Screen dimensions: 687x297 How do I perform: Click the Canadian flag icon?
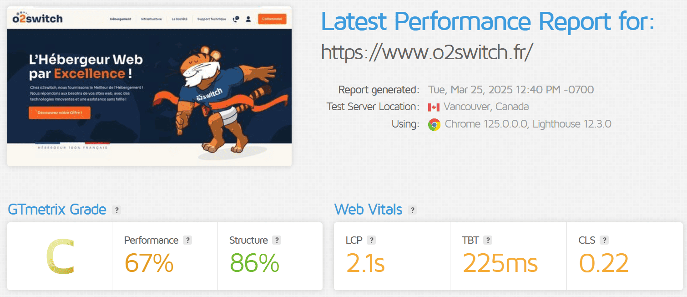point(434,107)
